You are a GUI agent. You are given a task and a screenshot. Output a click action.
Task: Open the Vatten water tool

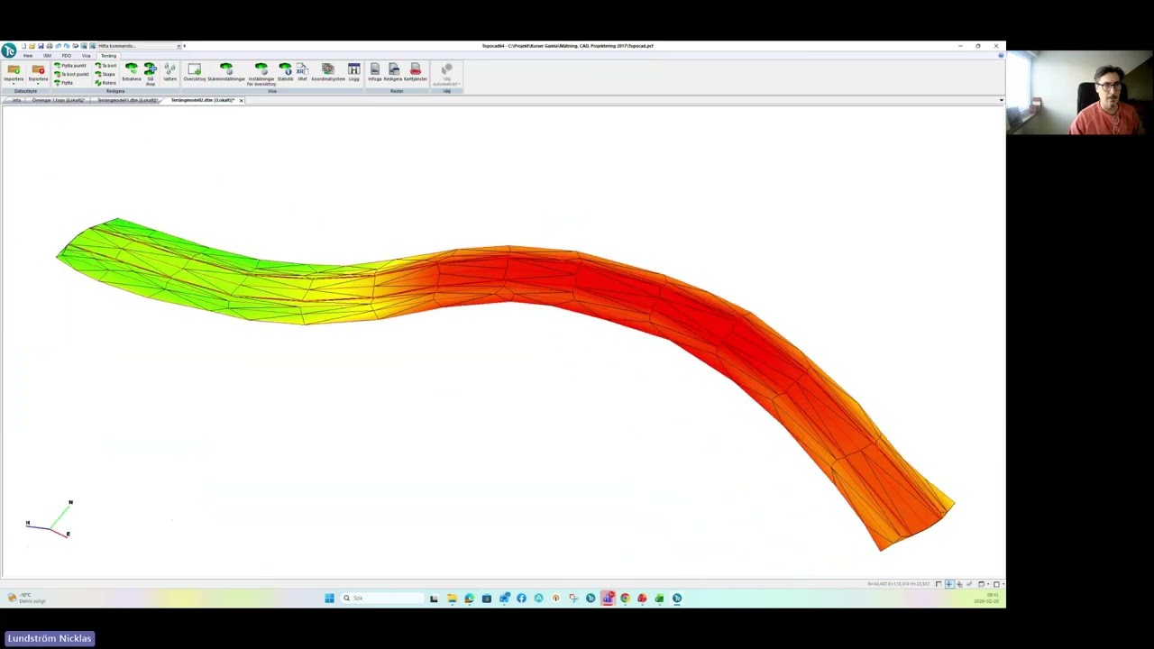[169, 72]
